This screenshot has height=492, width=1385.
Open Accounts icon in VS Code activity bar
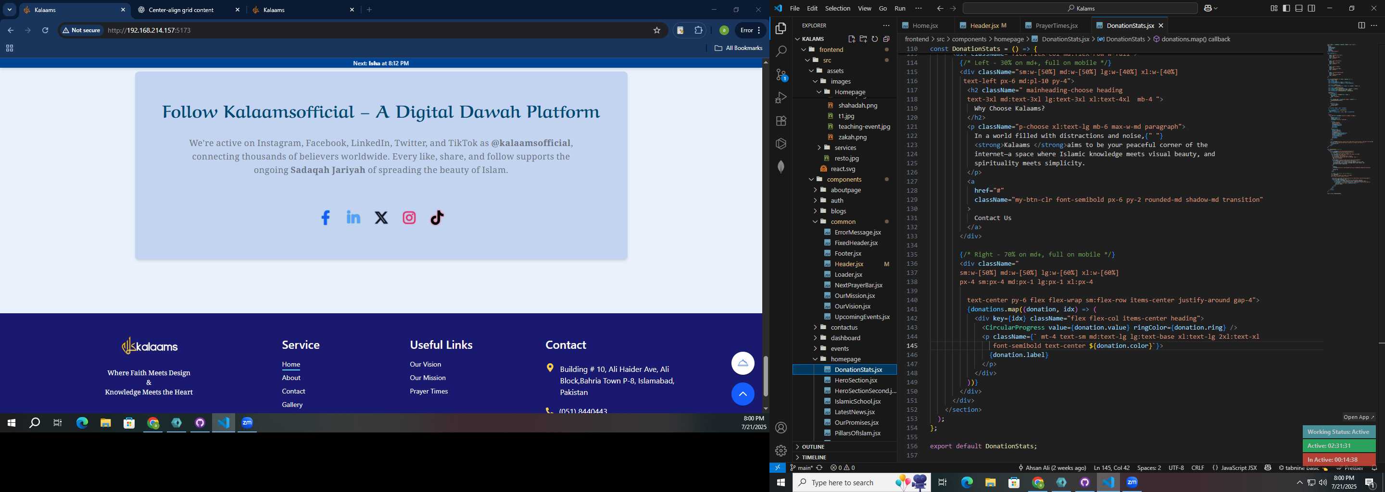point(781,428)
